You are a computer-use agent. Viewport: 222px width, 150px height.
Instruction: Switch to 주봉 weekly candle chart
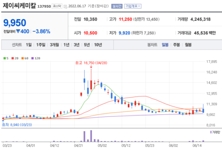pyautogui.click(x=176, y=45)
